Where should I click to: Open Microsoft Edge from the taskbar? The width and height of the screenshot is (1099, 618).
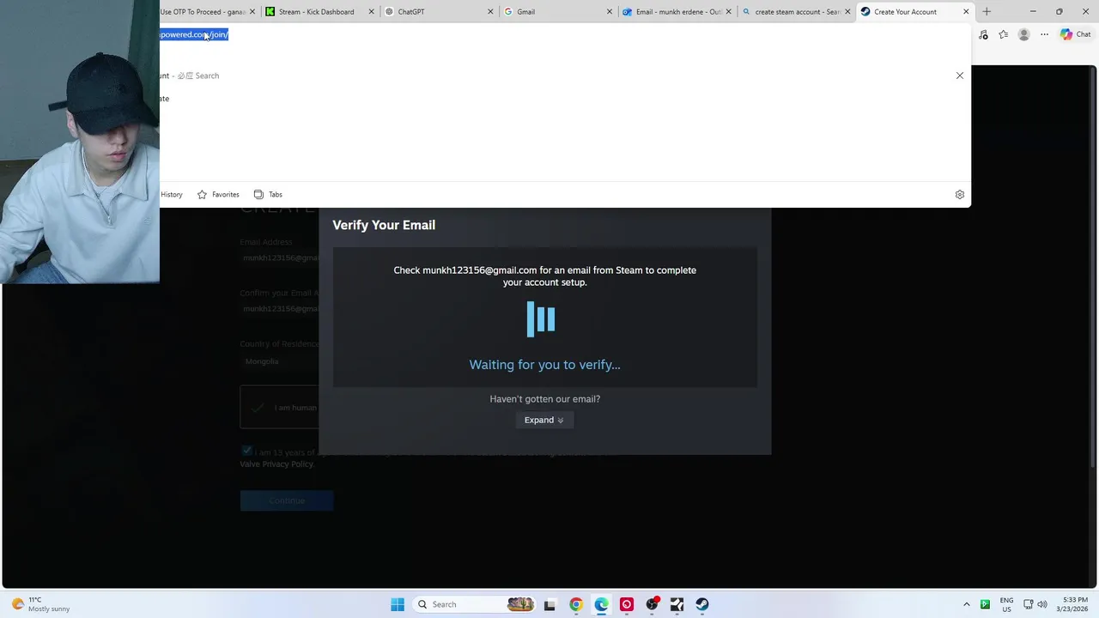[x=601, y=604]
